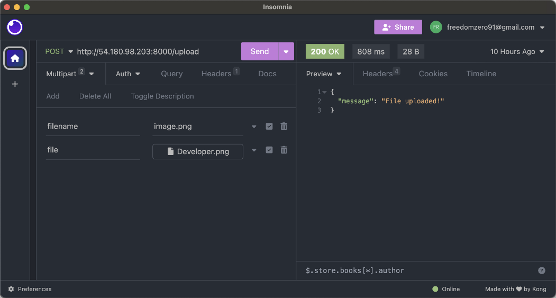Switch to the request Headers tab

[x=220, y=74]
